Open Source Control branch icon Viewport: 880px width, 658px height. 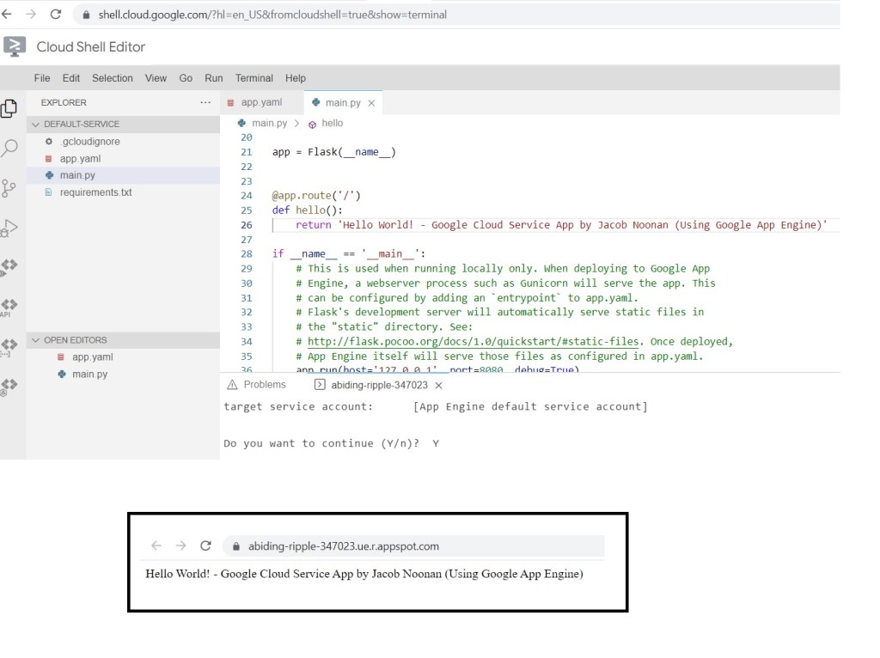point(9,188)
